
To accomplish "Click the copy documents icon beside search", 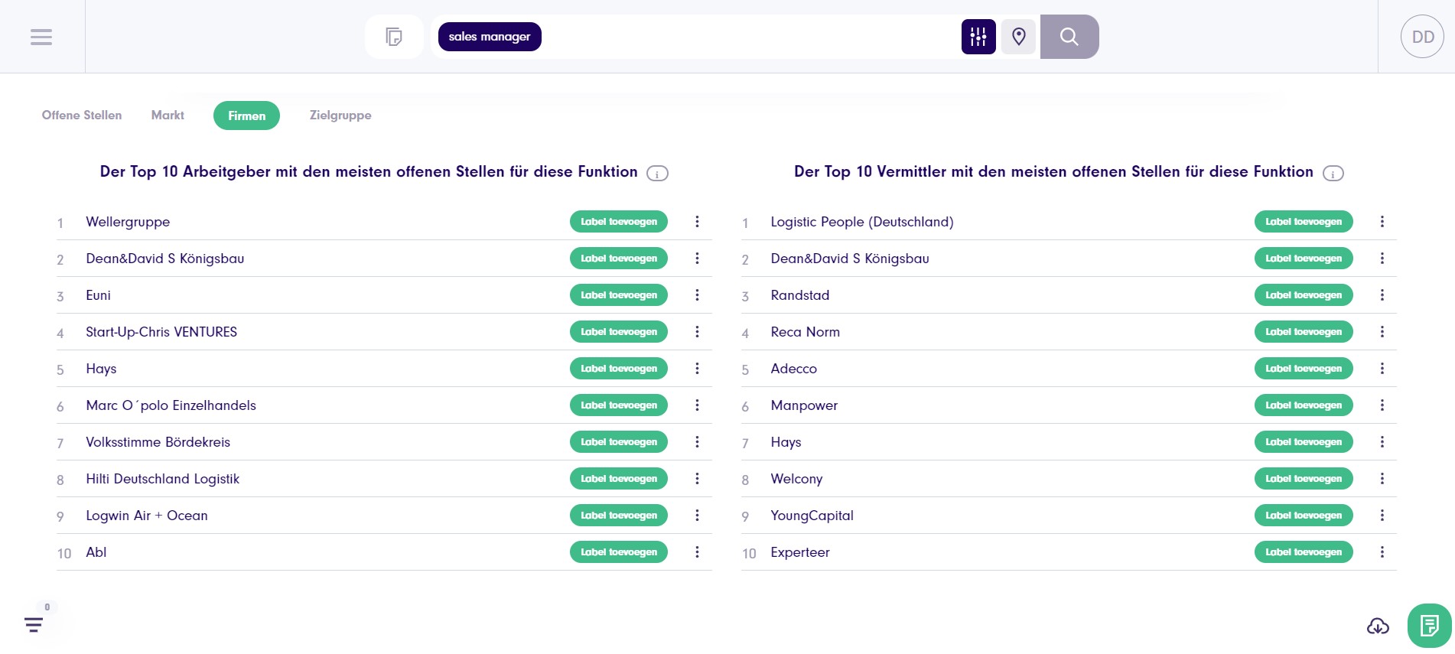I will [394, 37].
